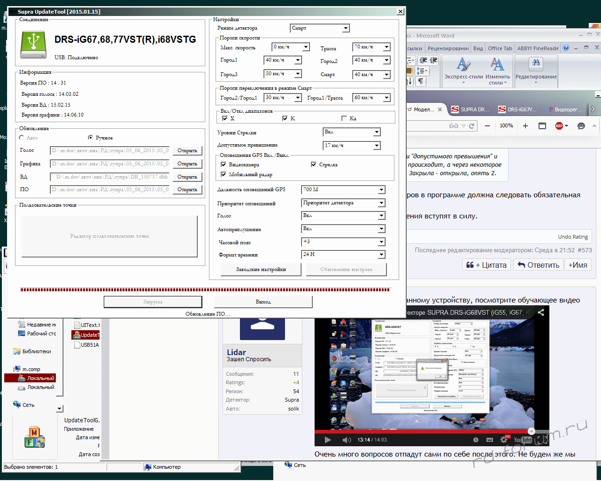Click Watch Later clock icon in video

pos(476,440)
